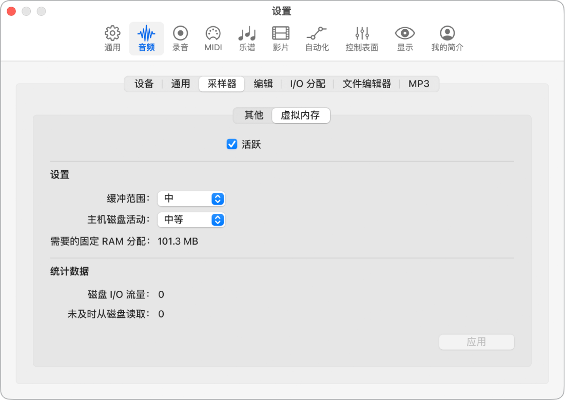This screenshot has height=401, width=565.
Task: Open the 录音 settings pane
Action: pos(180,38)
